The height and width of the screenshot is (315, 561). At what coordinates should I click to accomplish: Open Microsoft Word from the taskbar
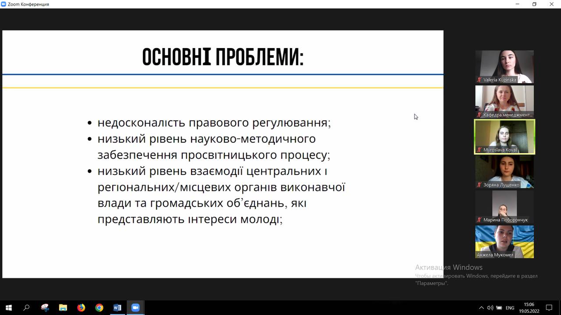[117, 308]
